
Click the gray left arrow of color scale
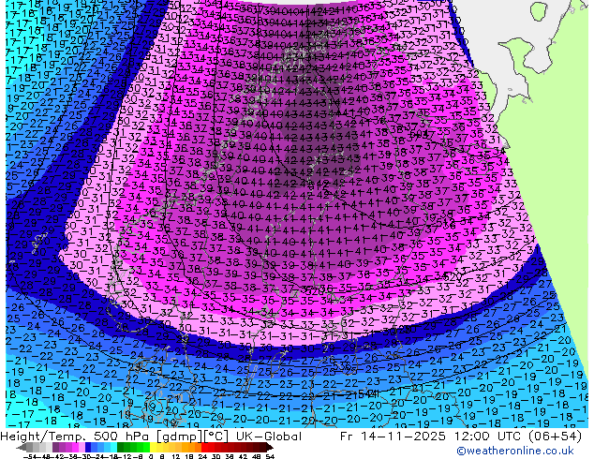[x=22, y=447]
